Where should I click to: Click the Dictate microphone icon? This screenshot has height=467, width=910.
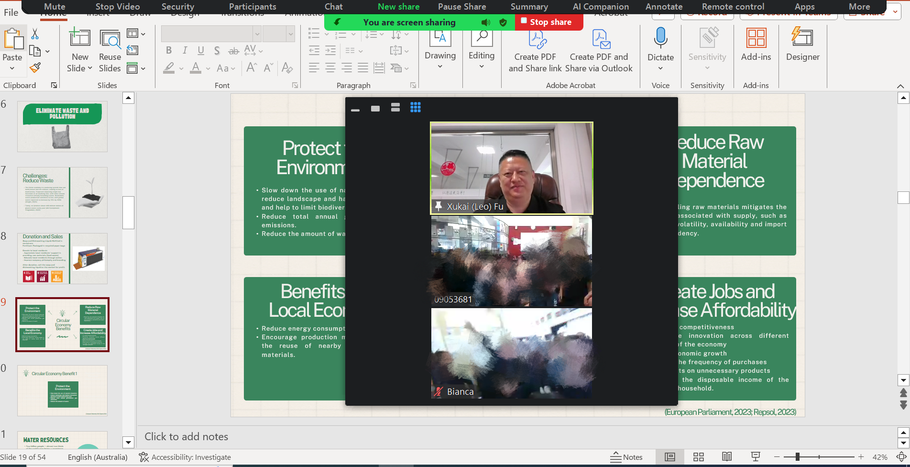660,38
